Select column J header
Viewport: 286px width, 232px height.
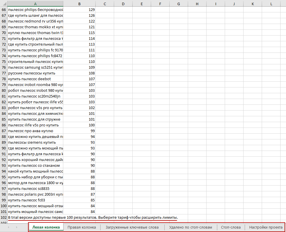coord(234,4)
